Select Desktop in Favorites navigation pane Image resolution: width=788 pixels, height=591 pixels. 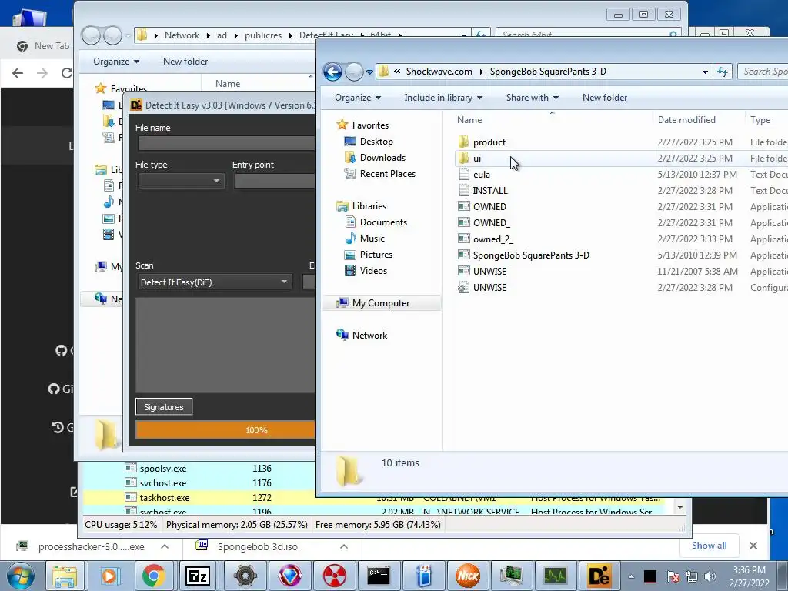point(376,142)
